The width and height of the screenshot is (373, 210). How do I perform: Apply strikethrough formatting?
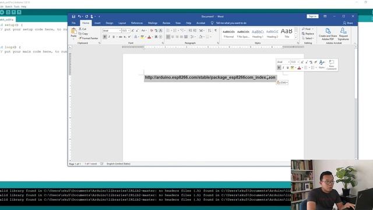[121, 37]
